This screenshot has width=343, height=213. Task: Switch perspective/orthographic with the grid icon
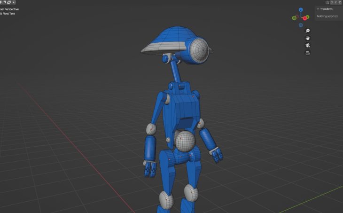point(307,53)
